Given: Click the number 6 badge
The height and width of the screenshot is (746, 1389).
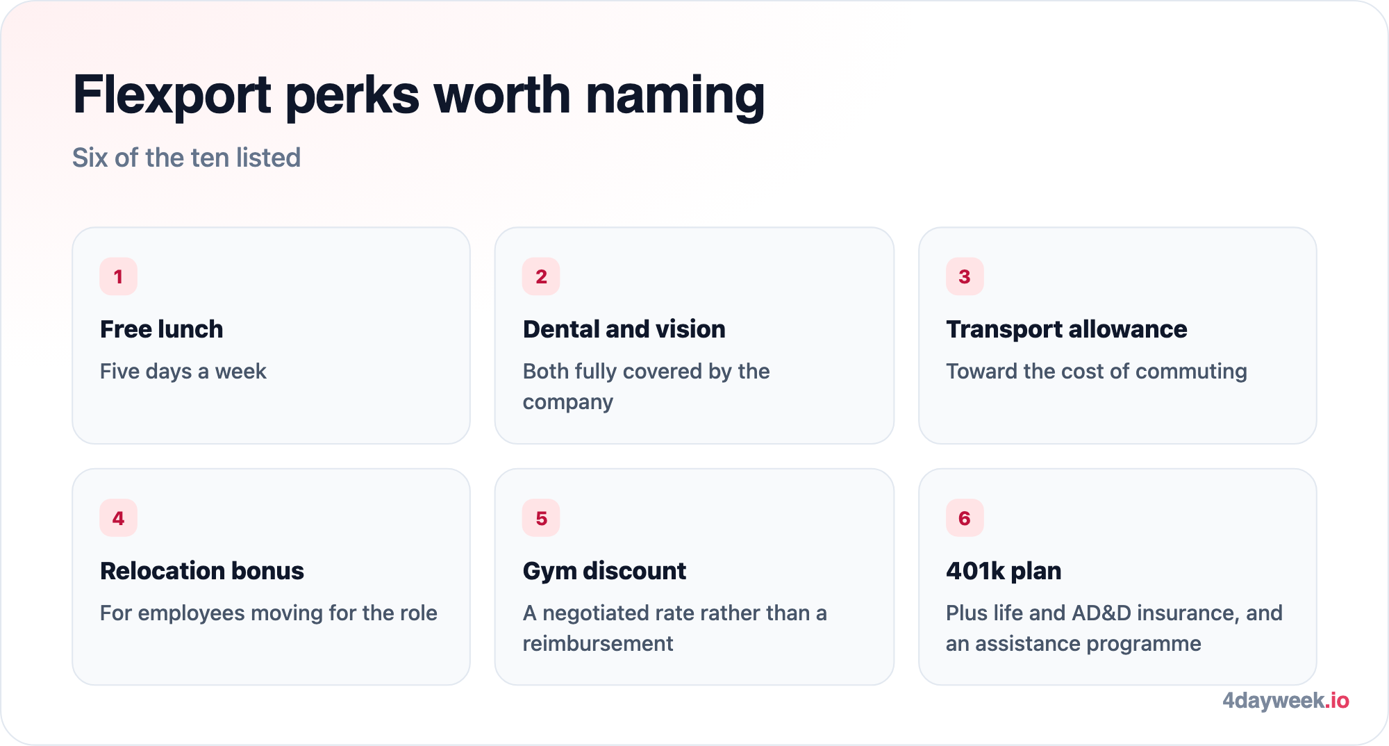Looking at the screenshot, I should point(965,518).
